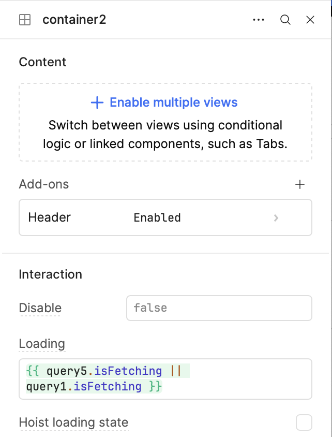Image resolution: width=332 pixels, height=437 pixels.
Task: Expand the Header add-on chevron
Action: 276,217
